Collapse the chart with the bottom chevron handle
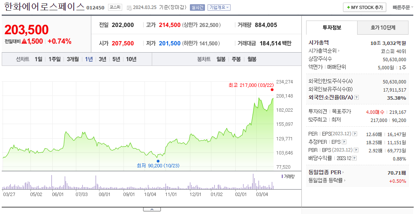Screen dimensions: 415x214 pos(152,209)
